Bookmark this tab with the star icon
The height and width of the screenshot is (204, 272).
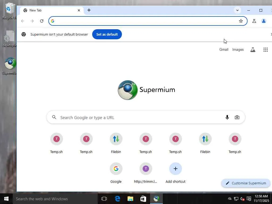point(241,21)
